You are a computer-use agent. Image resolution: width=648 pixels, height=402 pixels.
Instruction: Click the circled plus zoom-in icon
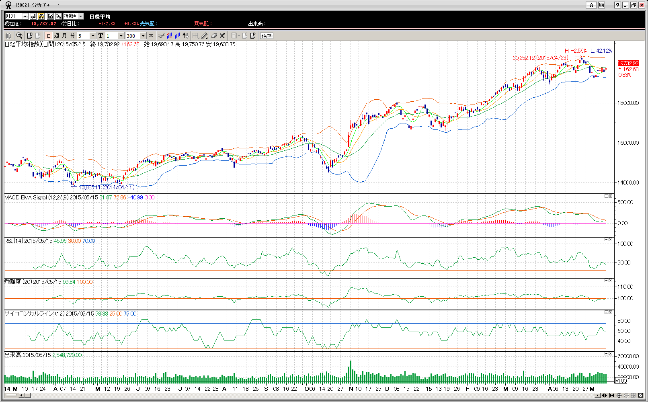point(619,396)
